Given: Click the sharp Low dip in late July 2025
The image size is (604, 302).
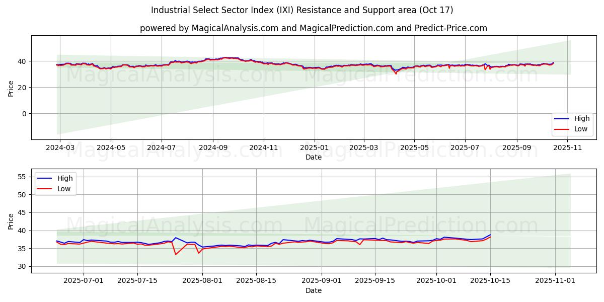Looking at the screenshot, I should click(x=176, y=254).
